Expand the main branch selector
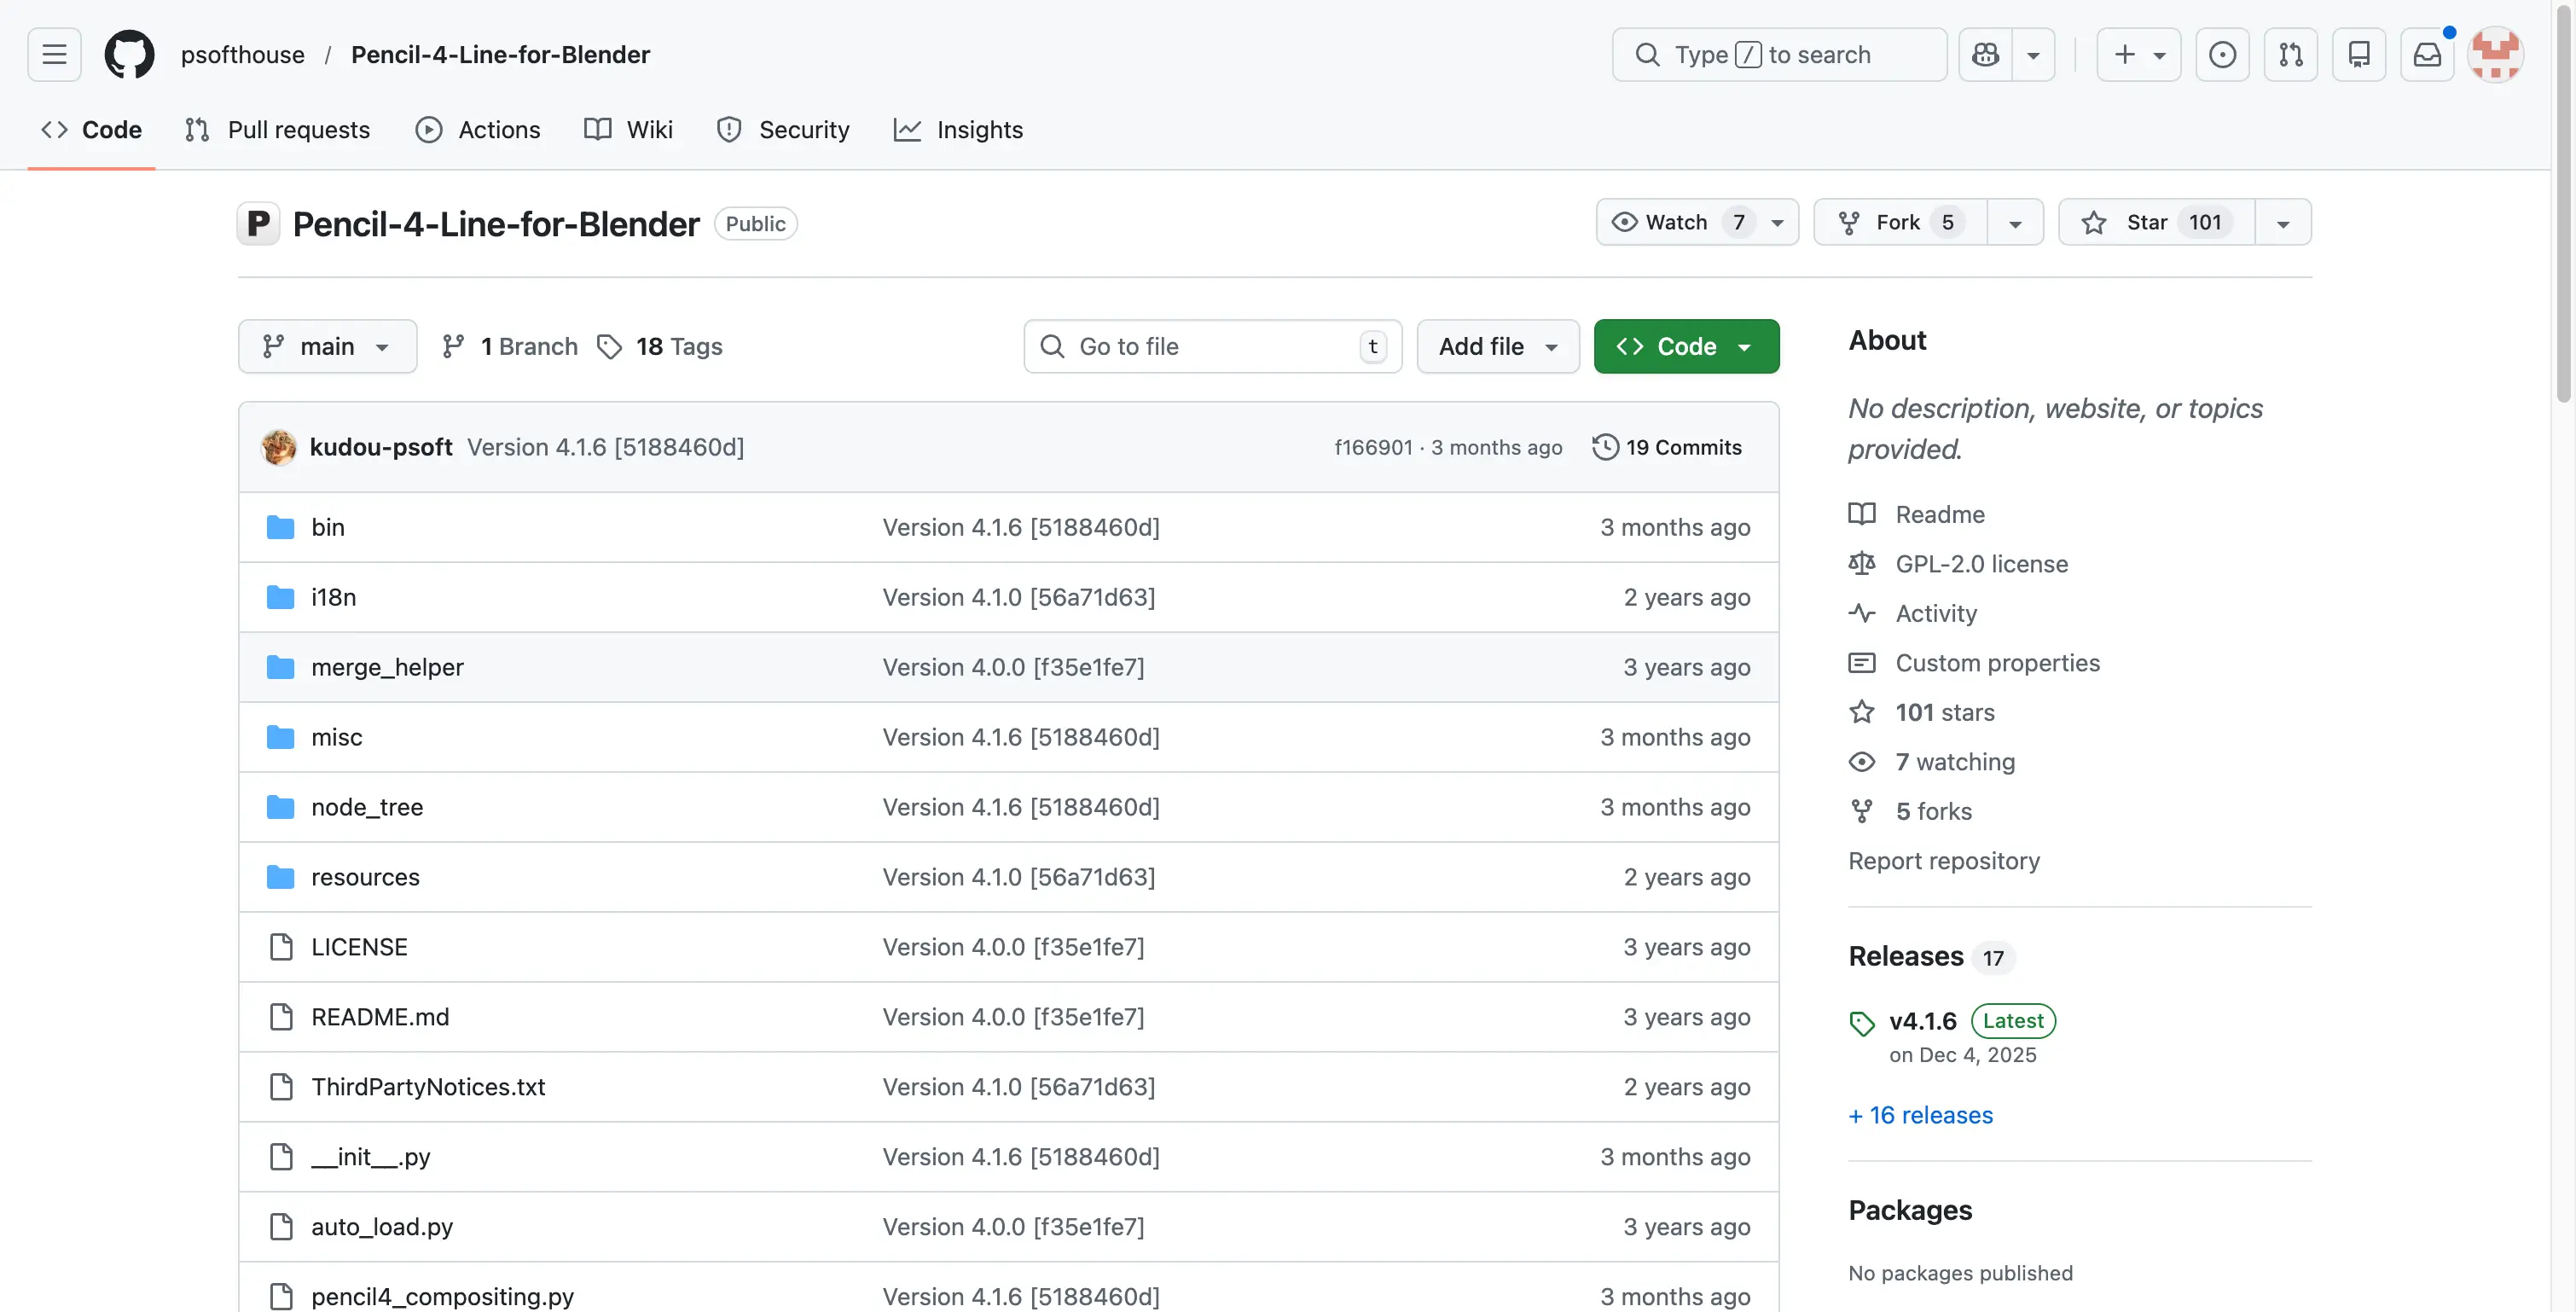 (327, 346)
